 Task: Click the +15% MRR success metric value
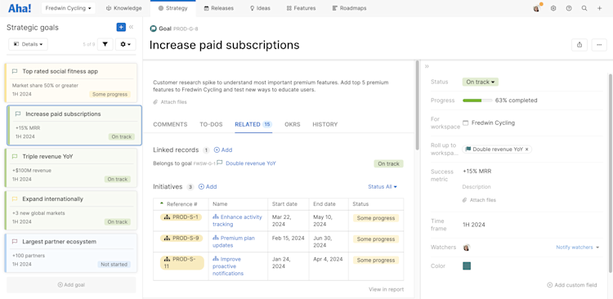pos(477,172)
